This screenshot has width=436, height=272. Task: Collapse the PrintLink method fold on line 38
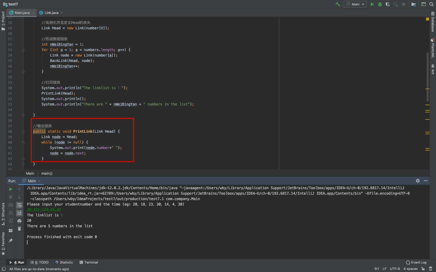23,131
